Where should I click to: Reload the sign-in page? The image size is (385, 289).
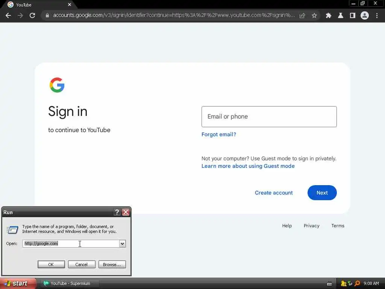click(x=32, y=15)
